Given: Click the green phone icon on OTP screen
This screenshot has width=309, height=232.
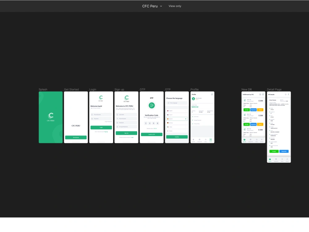Looking at the screenshot, I should [x=151, y=105].
